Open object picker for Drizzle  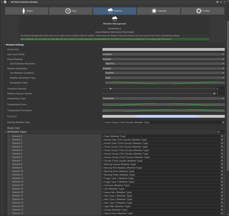coord(222,210)
